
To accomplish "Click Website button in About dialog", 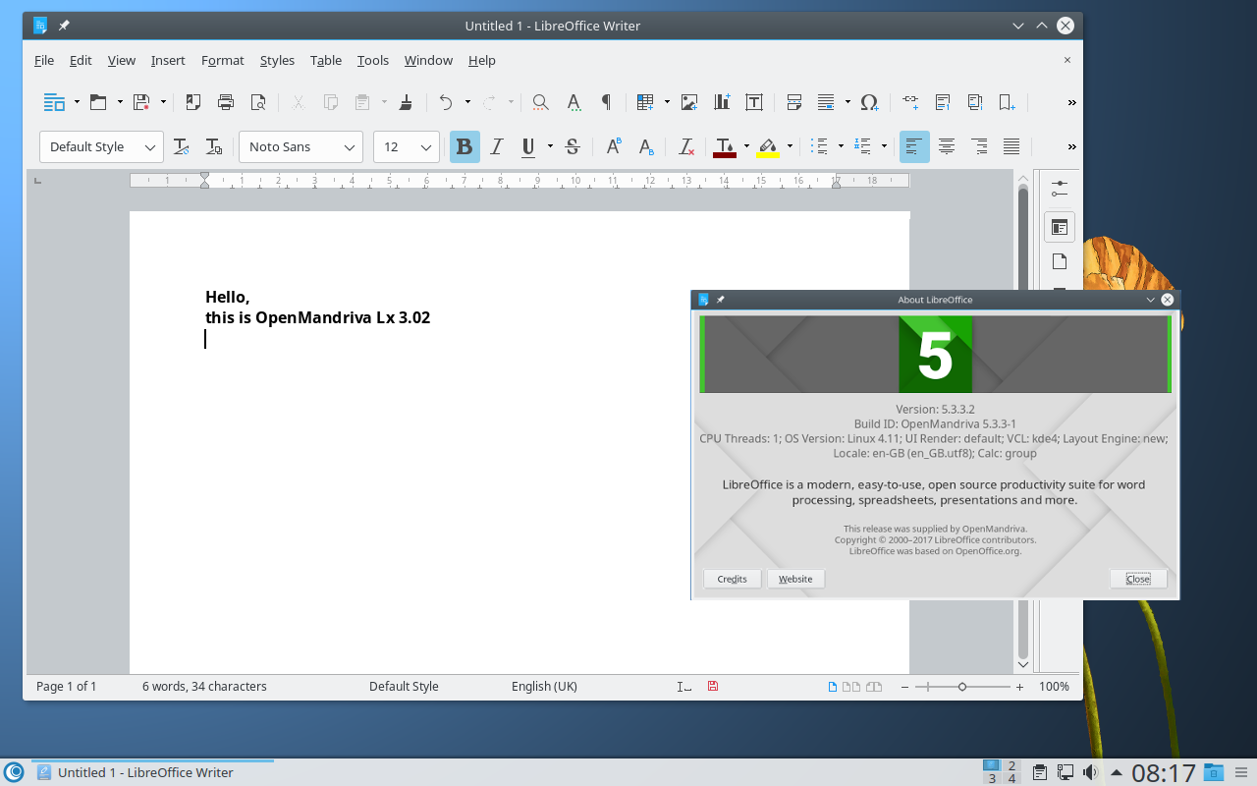I will pyautogui.click(x=795, y=579).
